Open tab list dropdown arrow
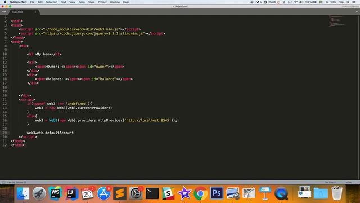Screen dimensions: 360x203 coord(357,11)
